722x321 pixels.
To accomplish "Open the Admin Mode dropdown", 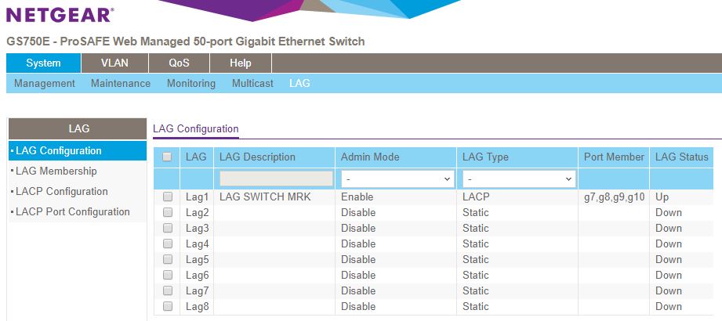I will coord(396,179).
